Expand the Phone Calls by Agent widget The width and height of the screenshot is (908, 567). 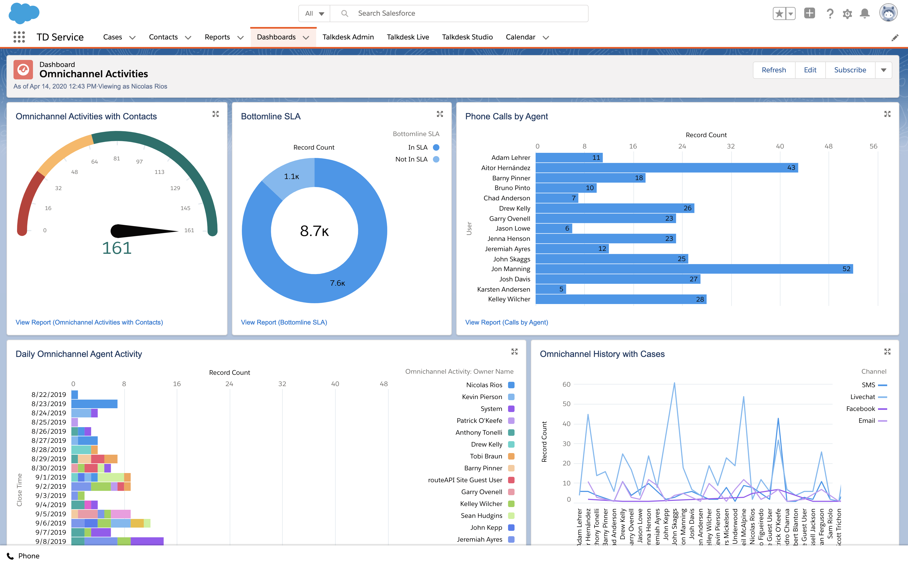tap(888, 114)
